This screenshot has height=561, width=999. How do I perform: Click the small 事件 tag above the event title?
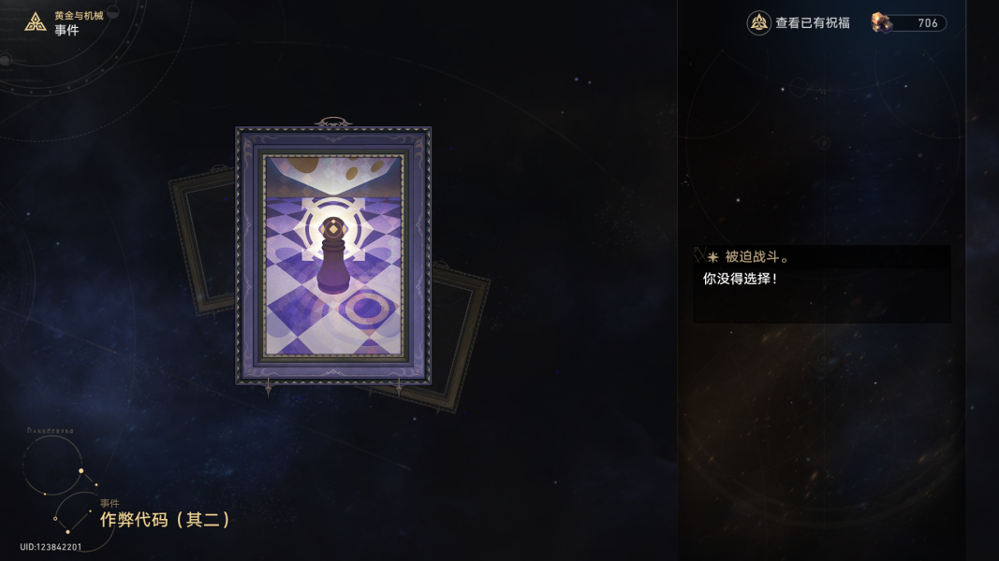(x=109, y=503)
